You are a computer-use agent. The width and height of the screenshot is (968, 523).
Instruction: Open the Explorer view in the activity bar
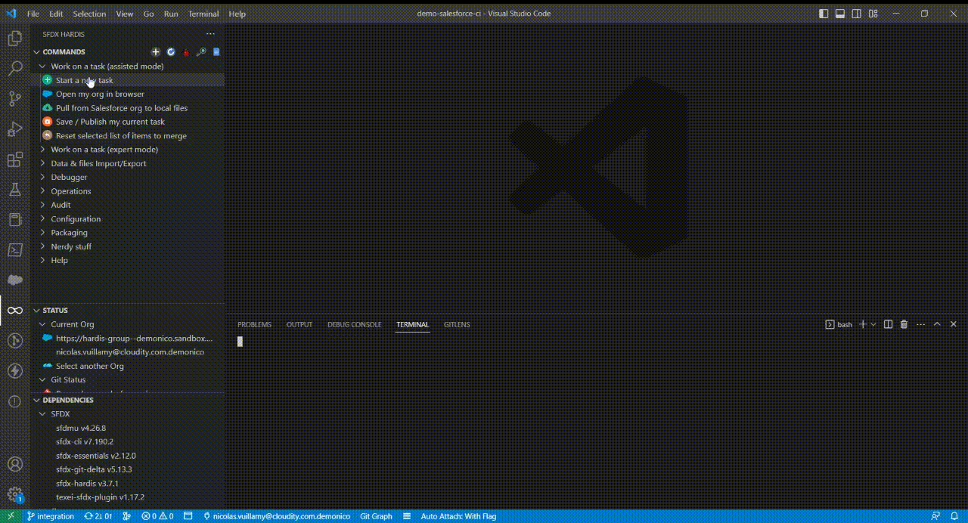pyautogui.click(x=14, y=39)
